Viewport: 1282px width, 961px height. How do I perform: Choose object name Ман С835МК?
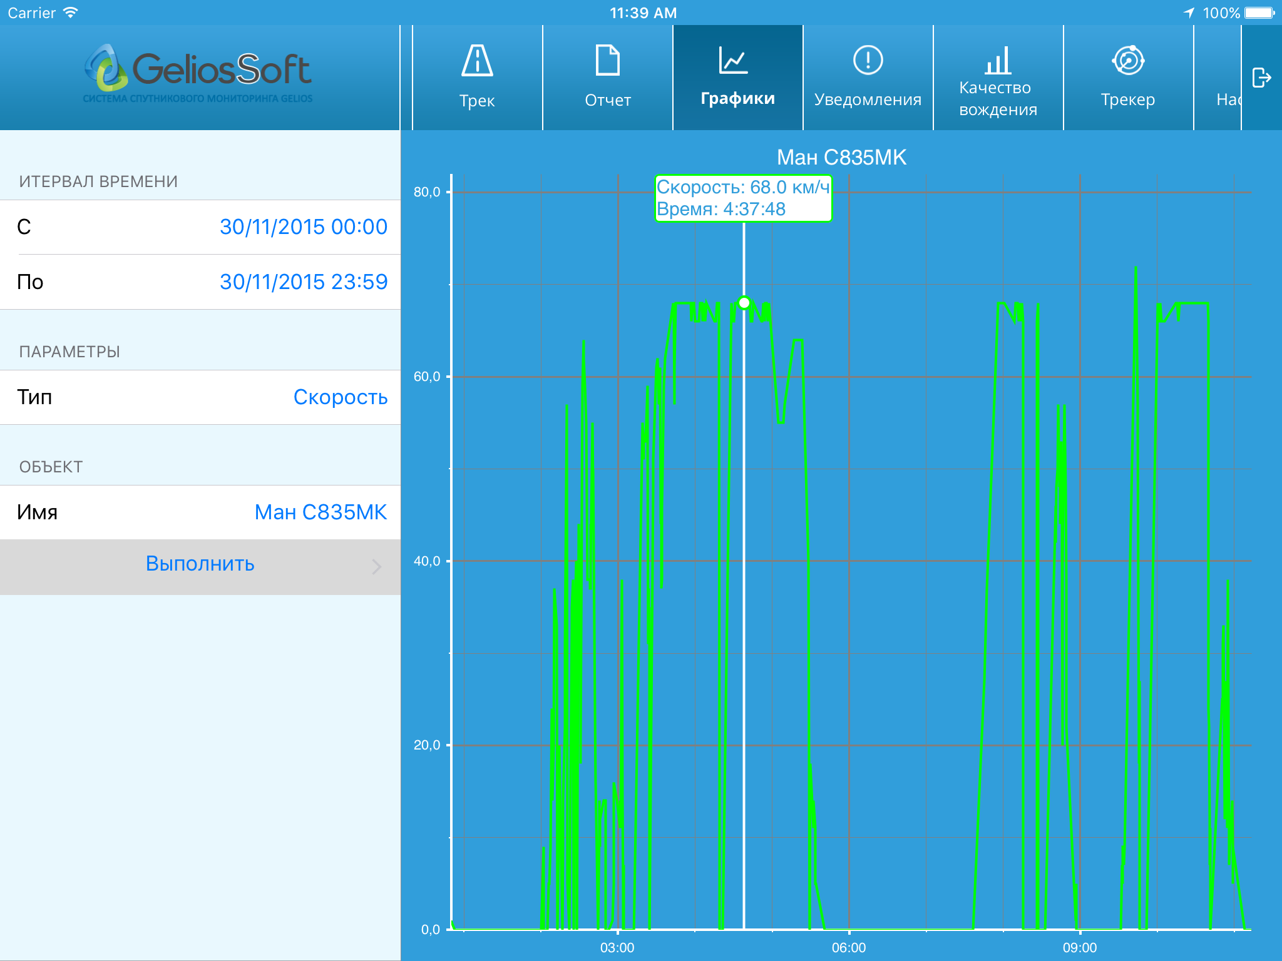(320, 512)
